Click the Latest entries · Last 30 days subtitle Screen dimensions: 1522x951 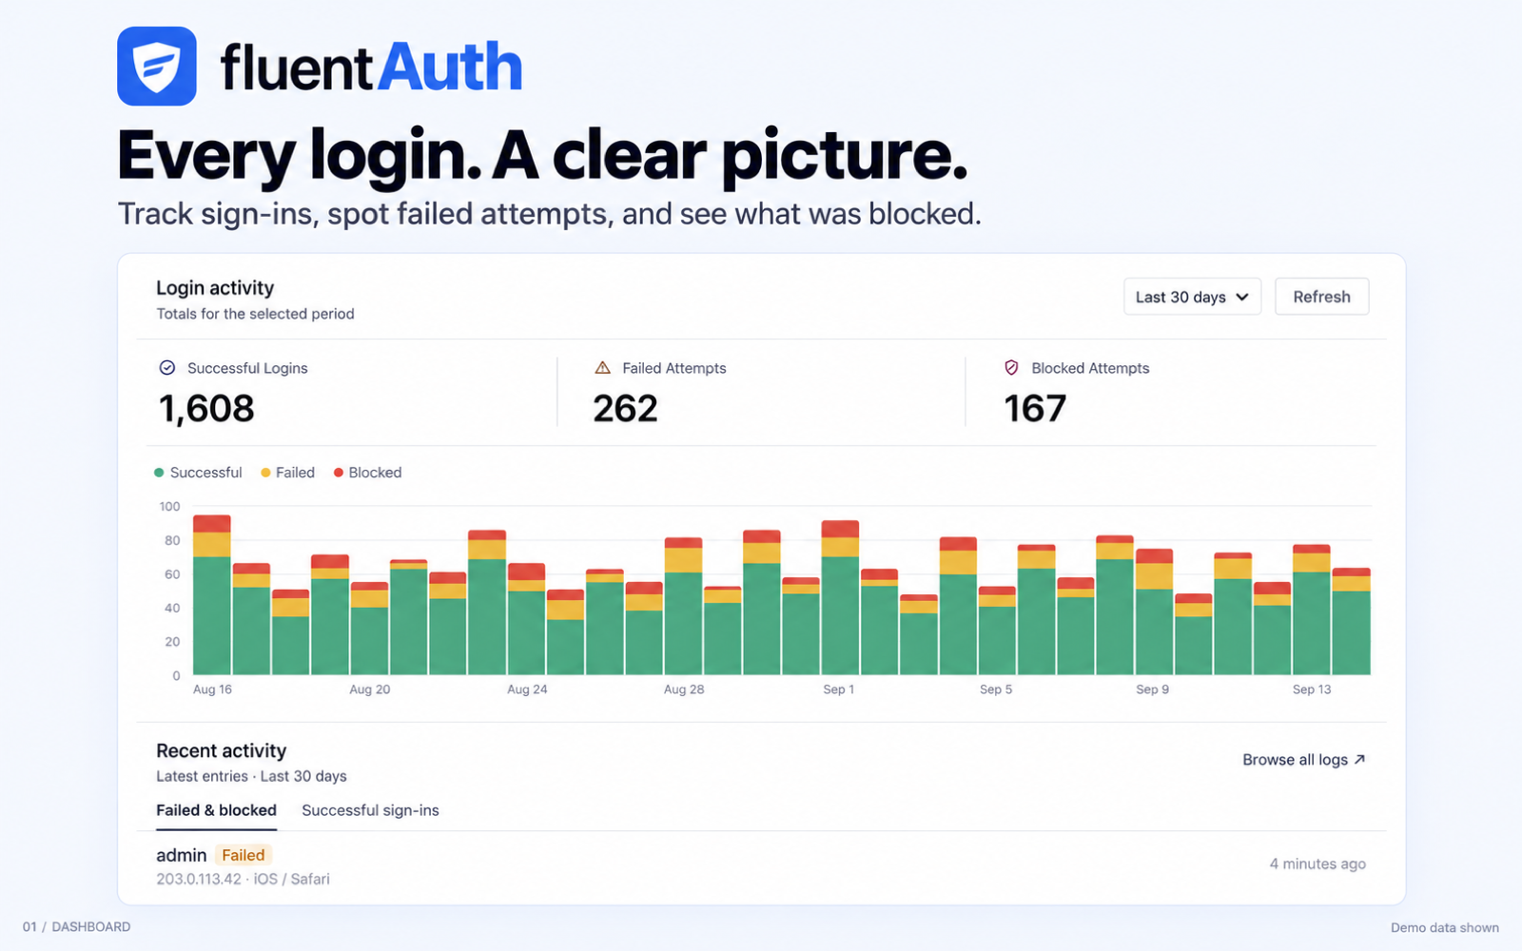pyautogui.click(x=251, y=776)
